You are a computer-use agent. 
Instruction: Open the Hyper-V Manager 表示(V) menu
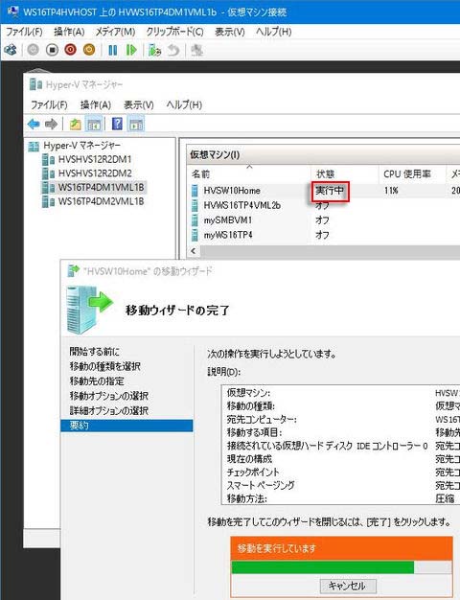click(139, 104)
